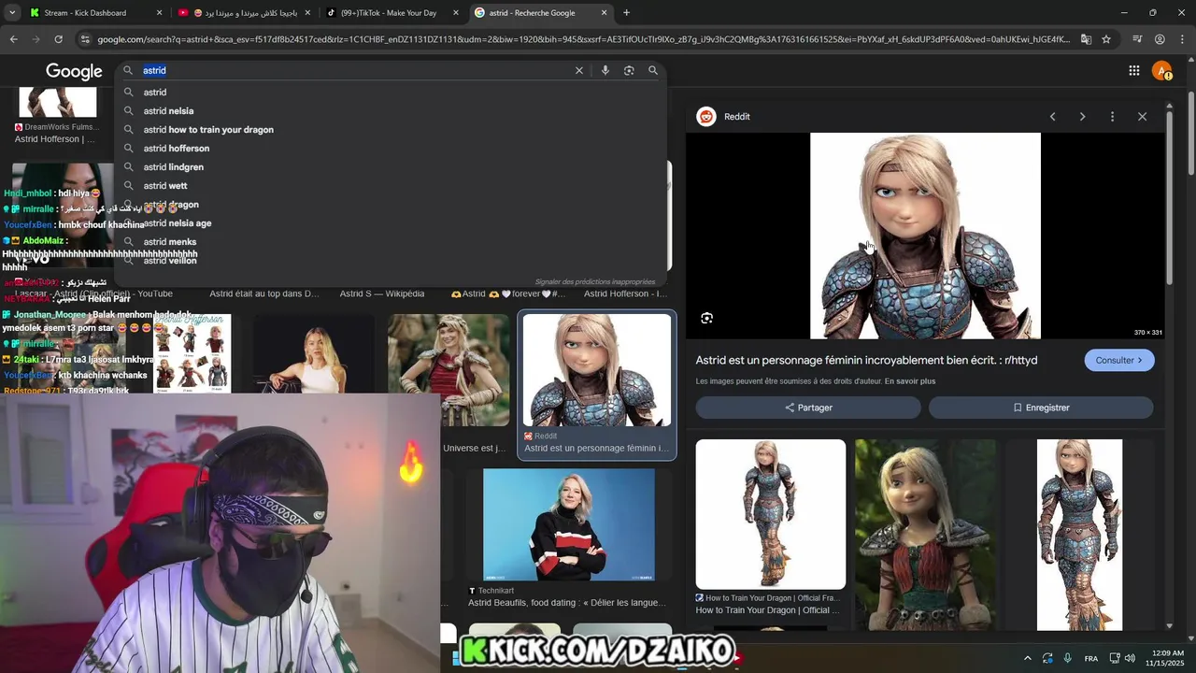This screenshot has width=1196, height=673.
Task: Open the large Astrid preview image
Action: coord(925,236)
